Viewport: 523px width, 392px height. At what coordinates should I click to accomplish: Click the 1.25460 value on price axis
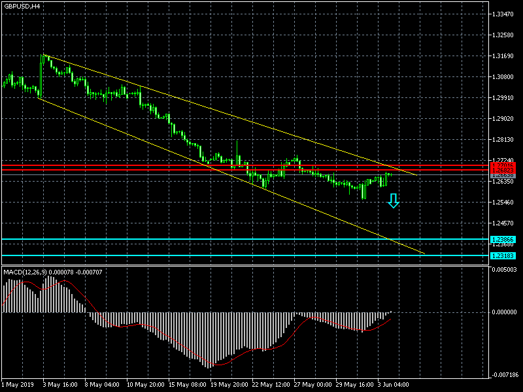click(x=504, y=203)
